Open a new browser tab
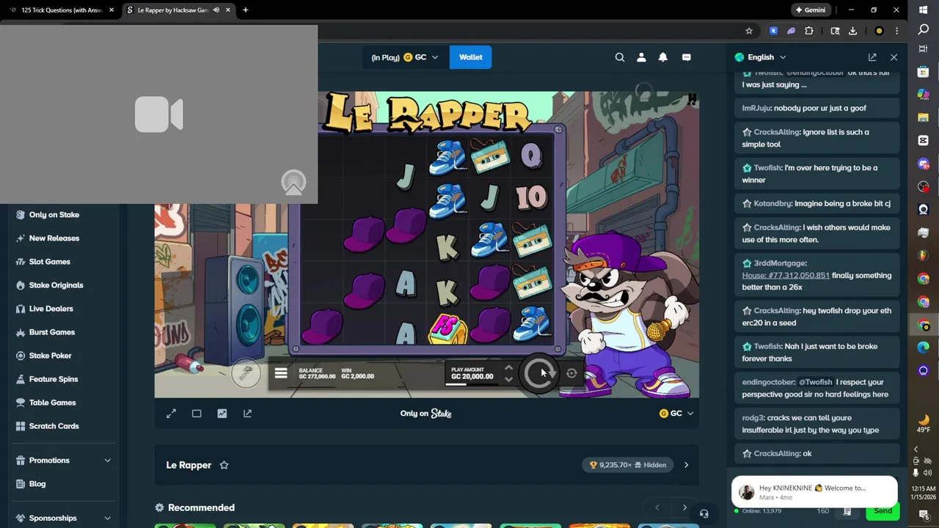 pyautogui.click(x=245, y=10)
